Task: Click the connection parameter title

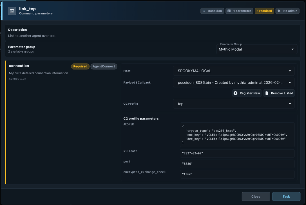Action: (19, 66)
